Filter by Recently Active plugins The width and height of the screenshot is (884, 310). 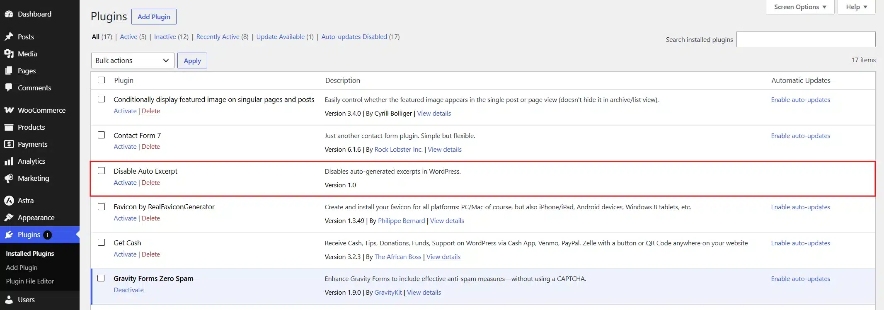(218, 37)
